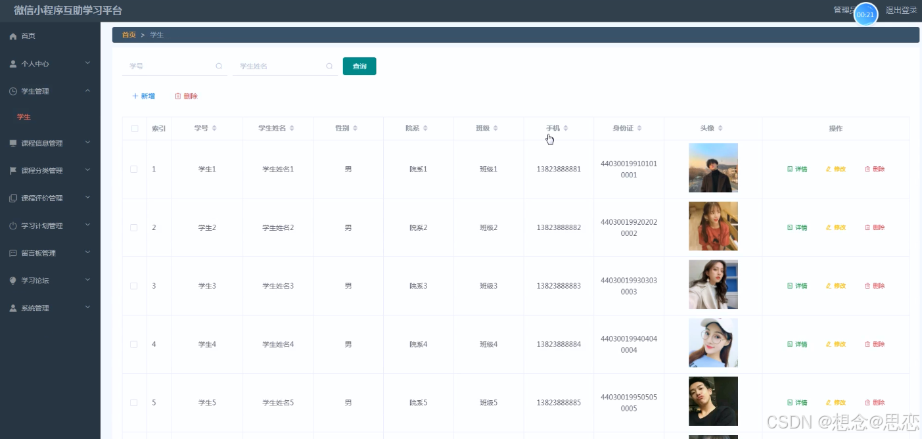Viewport: 922px width, 439px height.
Task: Sort by 班级 column arrows
Action: (496, 128)
